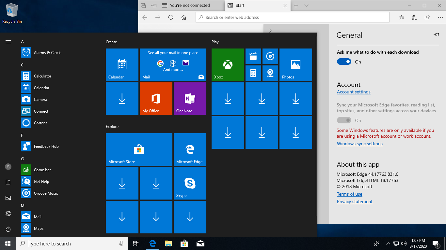Open the Account settings link
This screenshot has height=250, width=446.
pyautogui.click(x=354, y=92)
